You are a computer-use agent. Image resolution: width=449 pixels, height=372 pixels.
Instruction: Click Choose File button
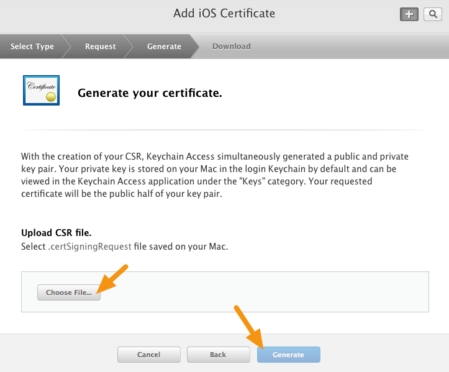coord(69,293)
